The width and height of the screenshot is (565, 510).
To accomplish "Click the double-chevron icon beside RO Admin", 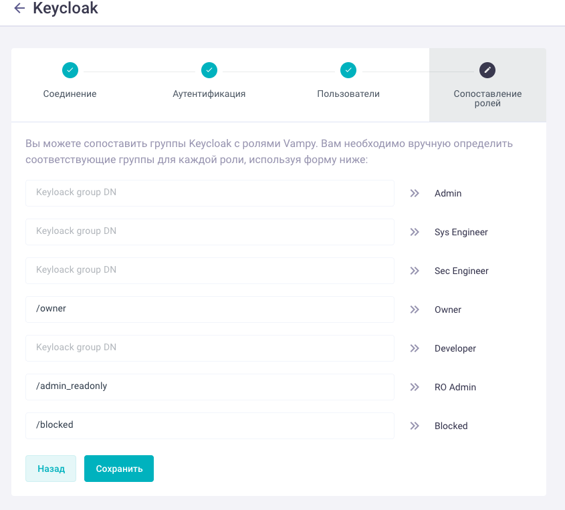I will (415, 387).
